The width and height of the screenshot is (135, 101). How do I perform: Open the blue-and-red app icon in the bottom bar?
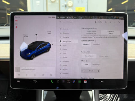click(x=74, y=82)
